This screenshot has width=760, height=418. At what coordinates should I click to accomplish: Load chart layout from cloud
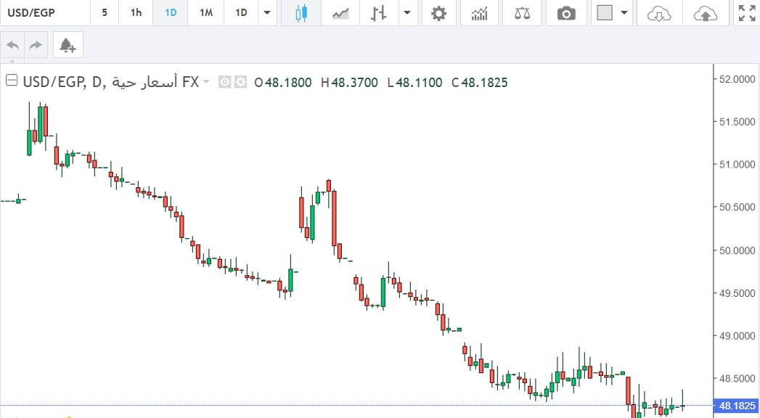coord(658,13)
